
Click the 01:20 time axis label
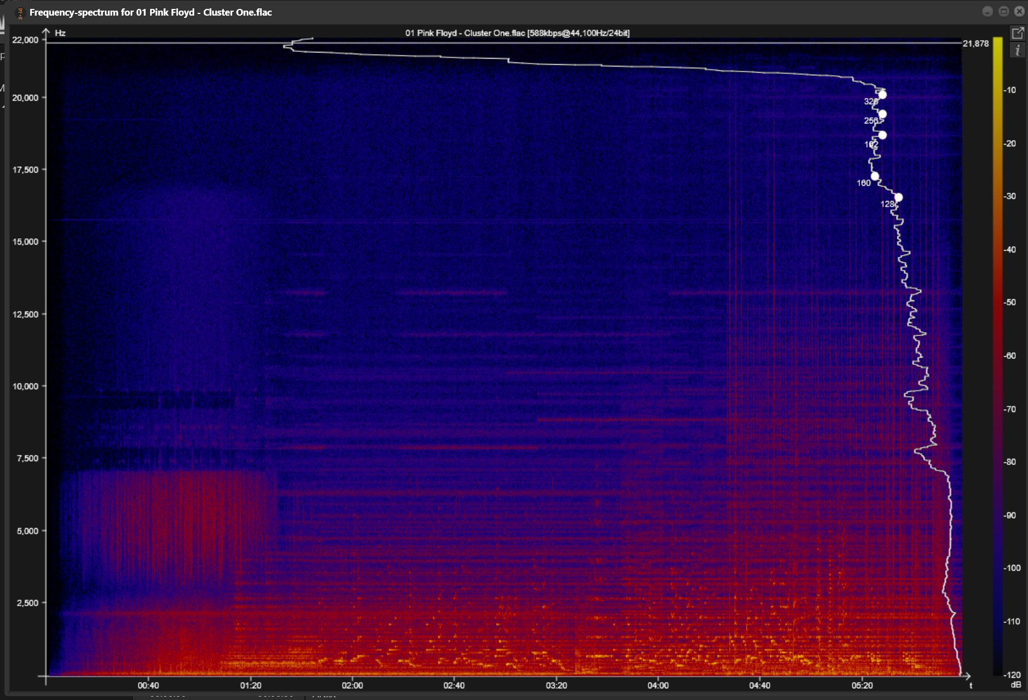coord(251,685)
